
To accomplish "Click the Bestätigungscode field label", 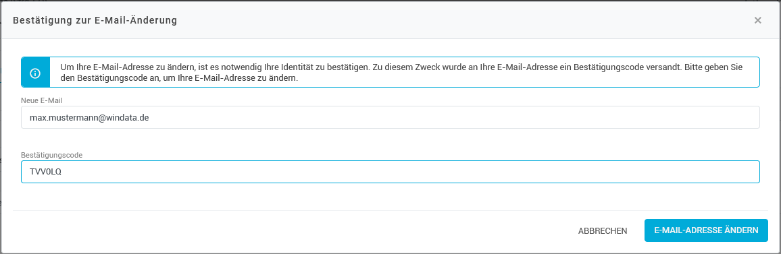I will click(52, 155).
